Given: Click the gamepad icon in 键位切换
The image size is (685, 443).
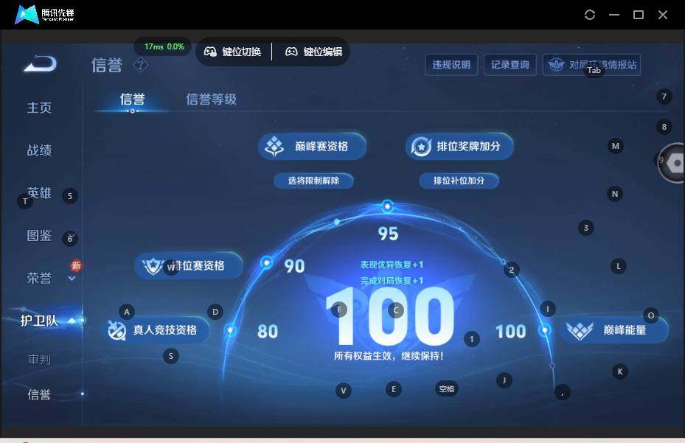Looking at the screenshot, I should click(210, 52).
